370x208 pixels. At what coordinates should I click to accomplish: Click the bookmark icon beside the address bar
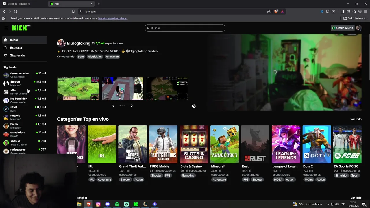(x=73, y=12)
